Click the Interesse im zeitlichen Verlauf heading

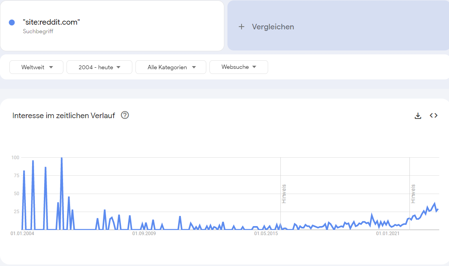tap(63, 115)
